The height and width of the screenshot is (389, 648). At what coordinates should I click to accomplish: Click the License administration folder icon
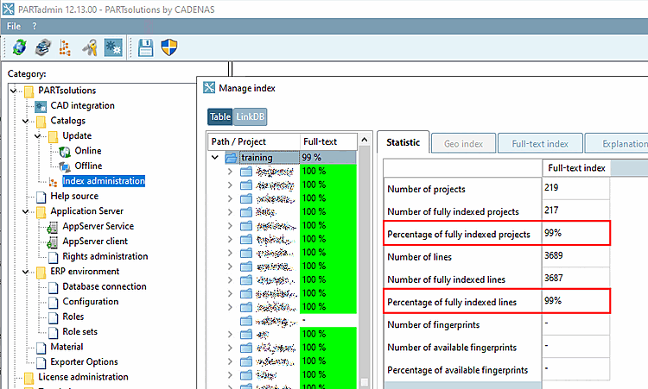click(x=29, y=378)
